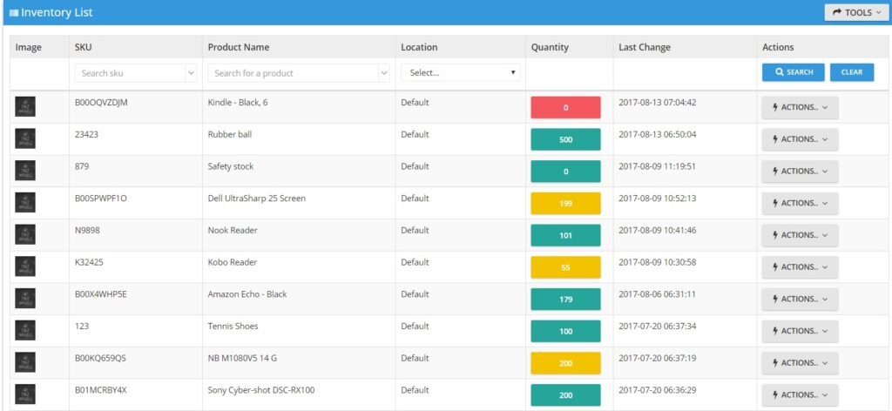Click red quantity badge 0 for Kindle

[x=565, y=107]
